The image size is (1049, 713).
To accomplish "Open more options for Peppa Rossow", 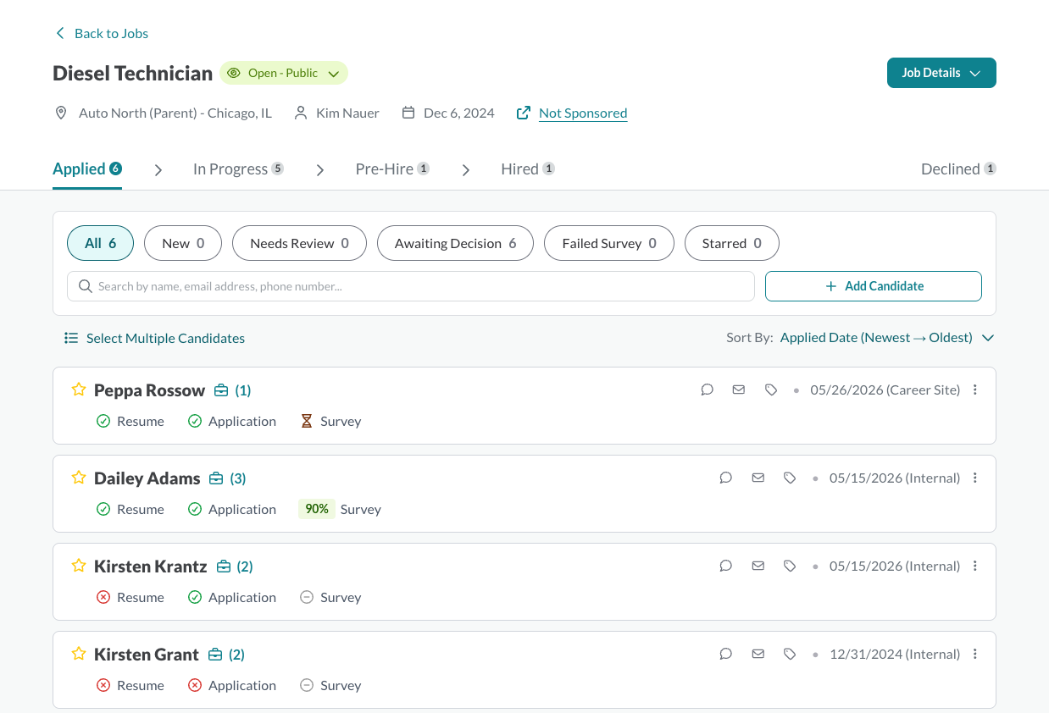I will pos(975,390).
